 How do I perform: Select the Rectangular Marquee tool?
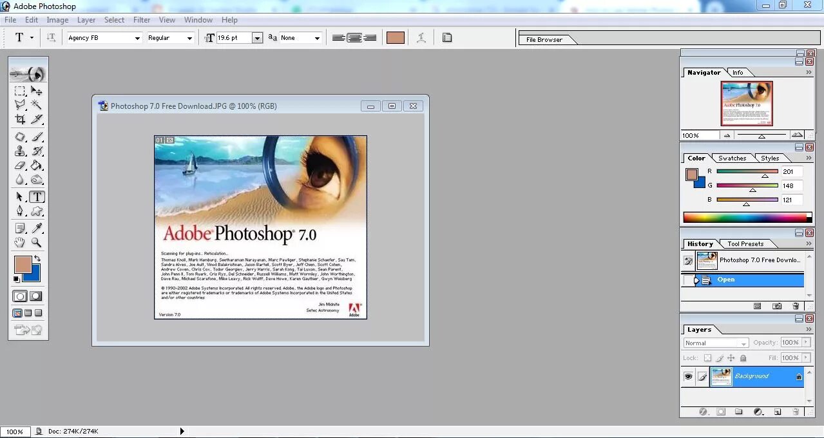(20, 91)
